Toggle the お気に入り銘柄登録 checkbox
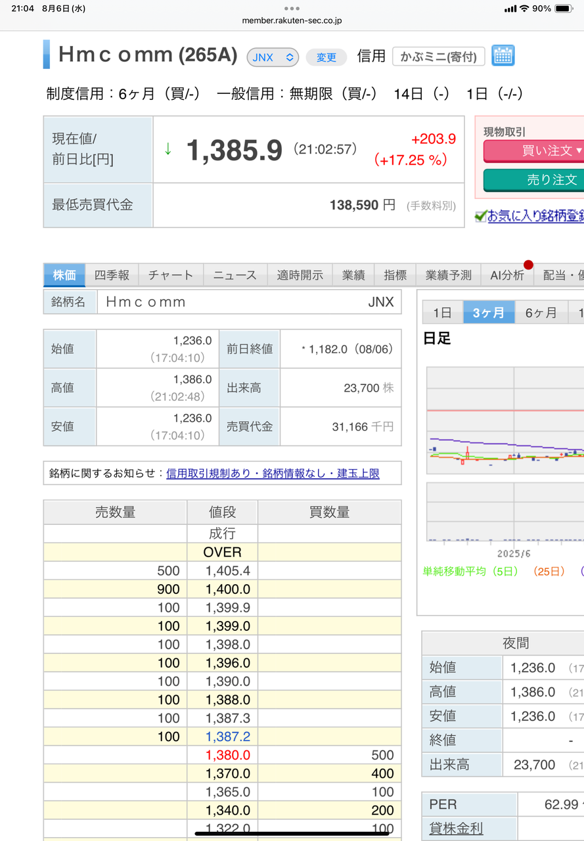 click(x=480, y=216)
